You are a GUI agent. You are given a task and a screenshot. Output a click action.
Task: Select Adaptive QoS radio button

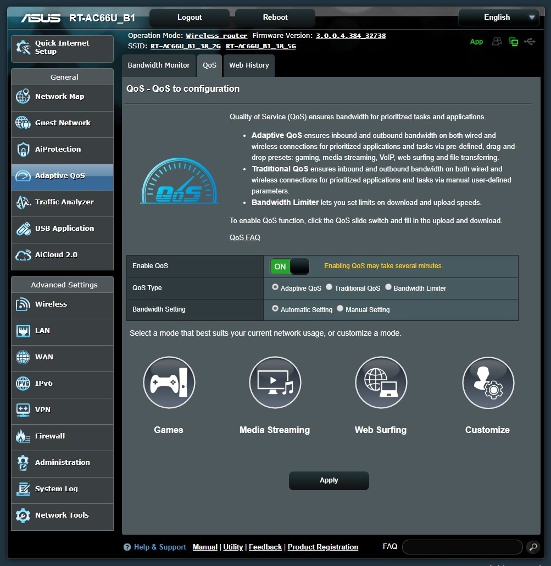pyautogui.click(x=275, y=287)
